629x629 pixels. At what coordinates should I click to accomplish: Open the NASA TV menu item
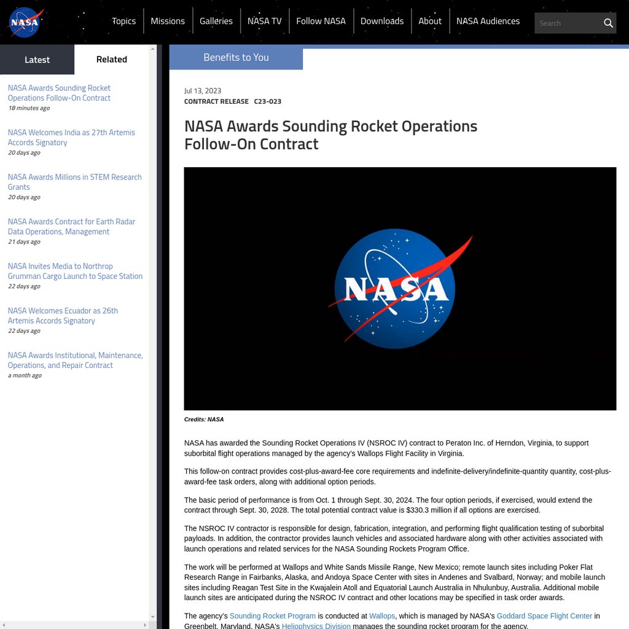pyautogui.click(x=264, y=21)
